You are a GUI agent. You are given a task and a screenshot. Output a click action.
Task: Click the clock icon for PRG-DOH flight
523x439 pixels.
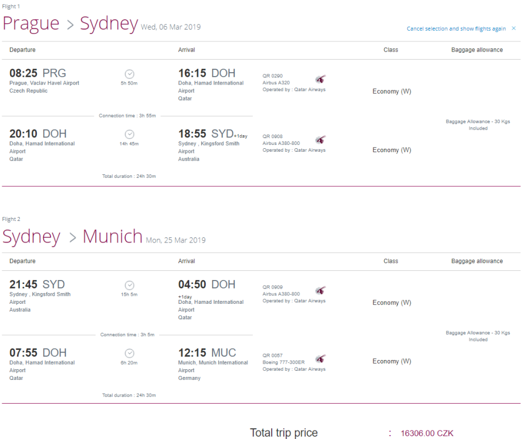coord(130,74)
